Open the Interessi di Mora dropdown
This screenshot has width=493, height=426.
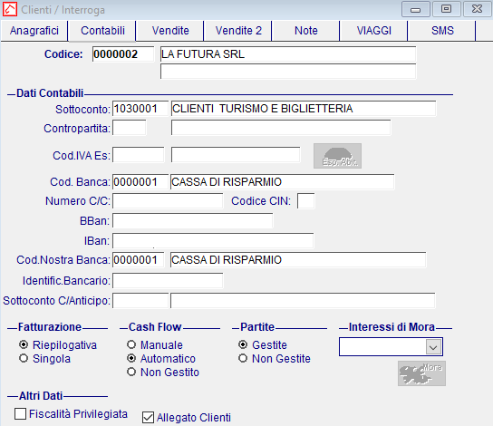[433, 347]
